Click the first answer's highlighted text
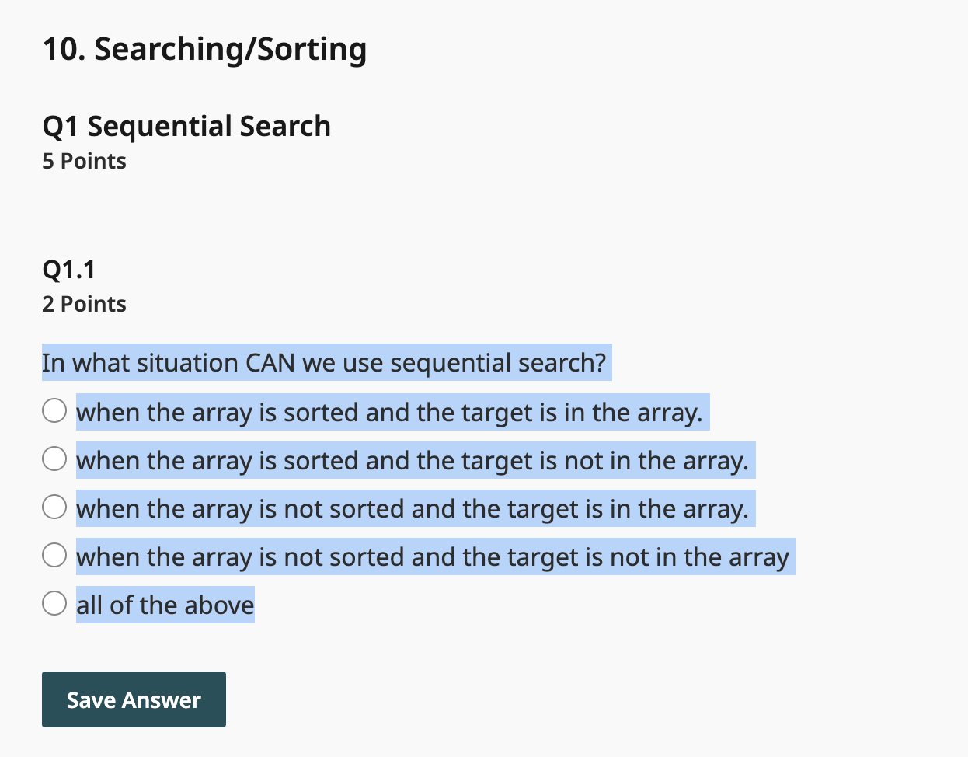968x757 pixels. click(392, 412)
